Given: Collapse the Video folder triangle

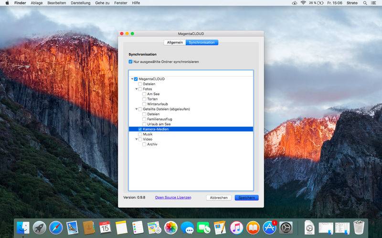Looking at the screenshot, I should coord(136,139).
